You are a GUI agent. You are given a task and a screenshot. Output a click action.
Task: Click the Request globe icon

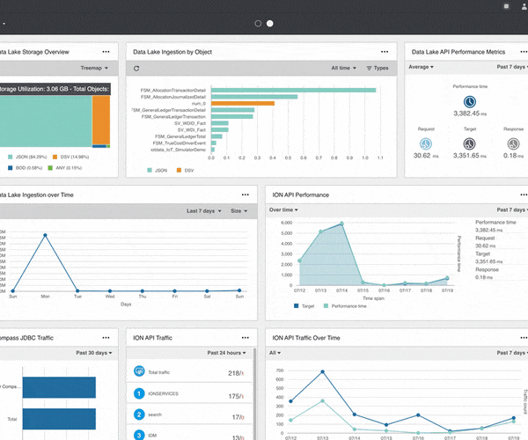[426, 143]
